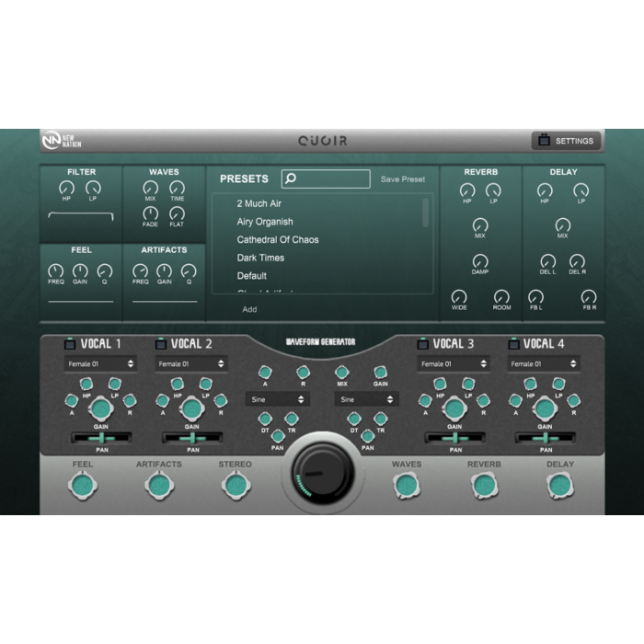Click the bottom DELAY macro knob
This screenshot has height=644, width=644.
click(x=560, y=486)
